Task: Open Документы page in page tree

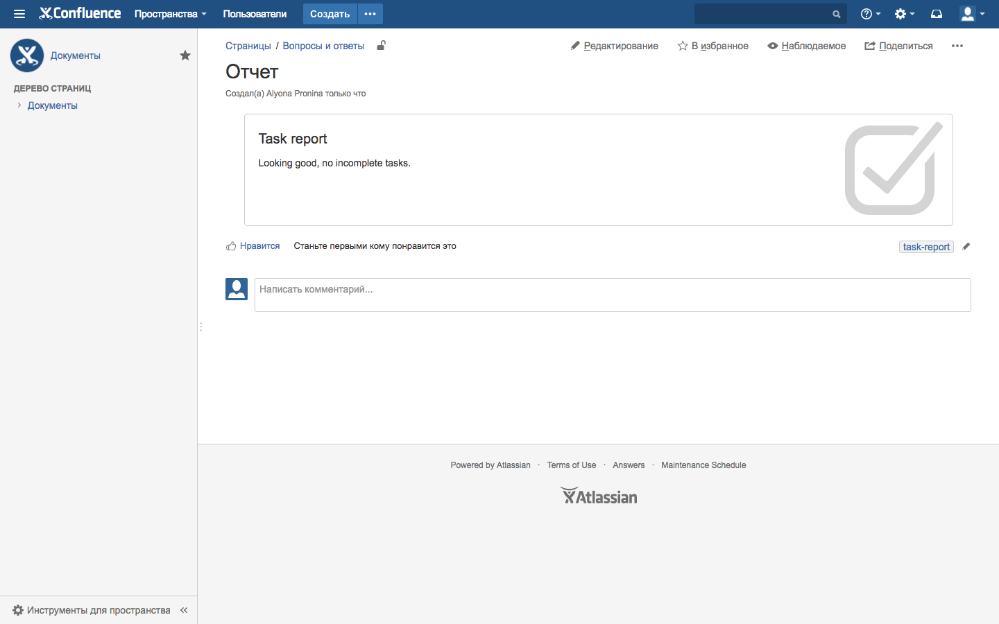Action: (53, 105)
